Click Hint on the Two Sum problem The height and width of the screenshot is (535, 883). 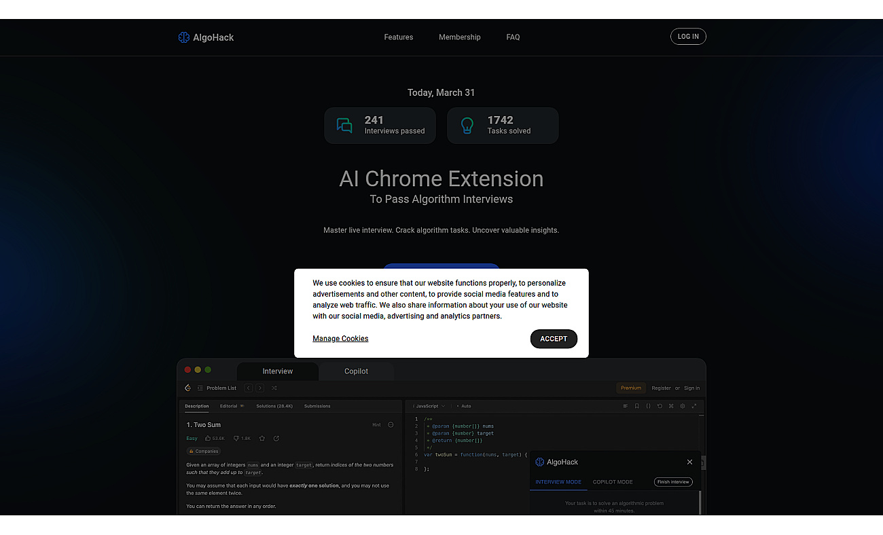376,425
